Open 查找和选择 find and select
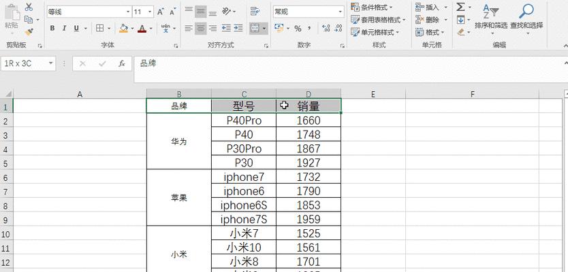568x272 pixels. click(526, 19)
